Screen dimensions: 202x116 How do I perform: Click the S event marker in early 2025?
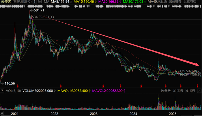click(181, 86)
